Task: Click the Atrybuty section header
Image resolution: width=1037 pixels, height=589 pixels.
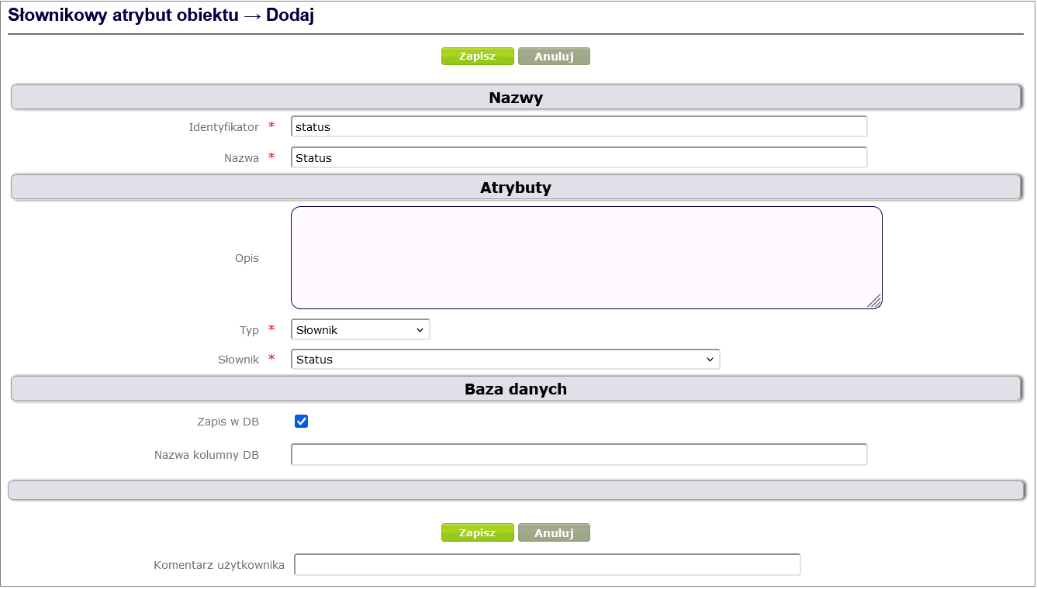Action: [515, 188]
